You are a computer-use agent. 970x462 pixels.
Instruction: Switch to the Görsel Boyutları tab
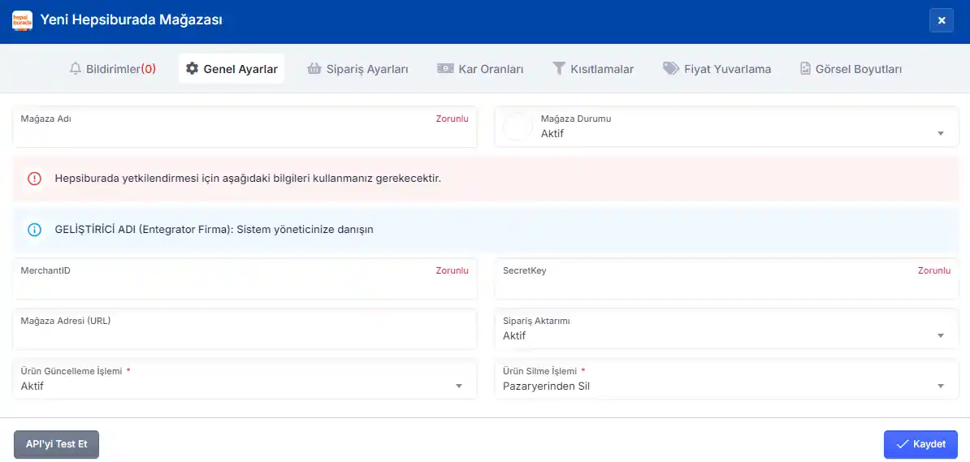pos(851,69)
